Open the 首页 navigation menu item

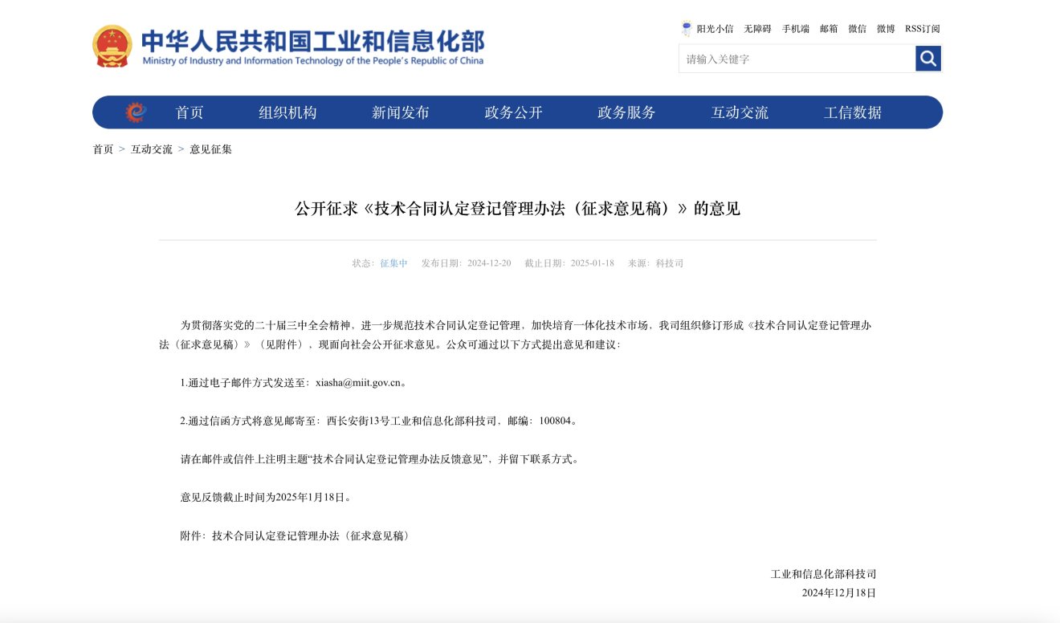[x=190, y=112]
